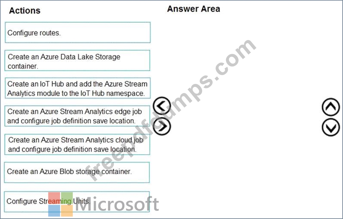Select the Configure routes action
343x219 pixels.
pos(78,32)
